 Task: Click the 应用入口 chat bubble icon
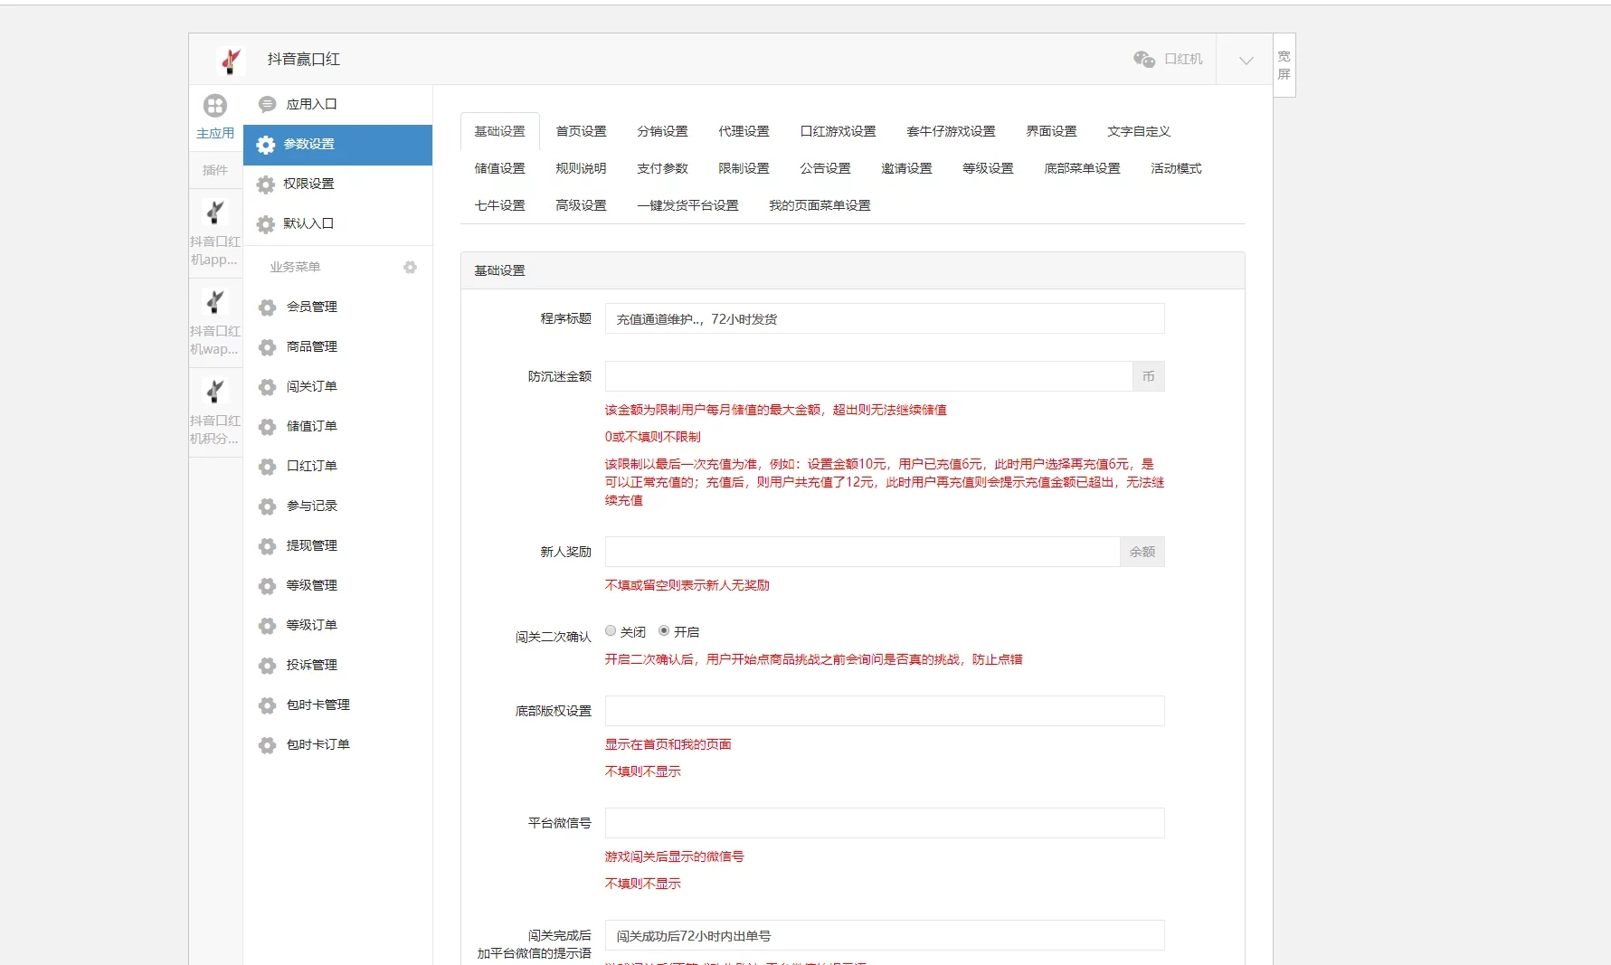[267, 105]
